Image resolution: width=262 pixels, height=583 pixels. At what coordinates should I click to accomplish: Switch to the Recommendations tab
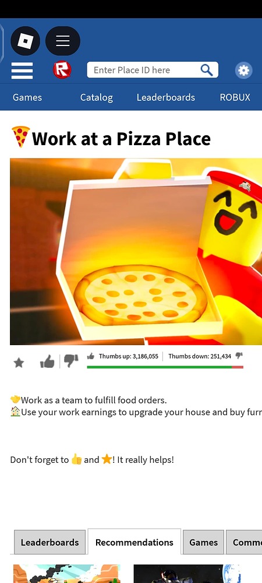tap(134, 542)
